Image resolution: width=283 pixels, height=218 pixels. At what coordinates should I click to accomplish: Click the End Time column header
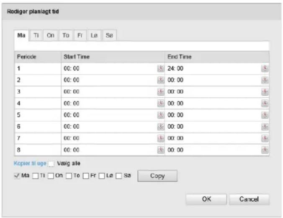point(217,57)
